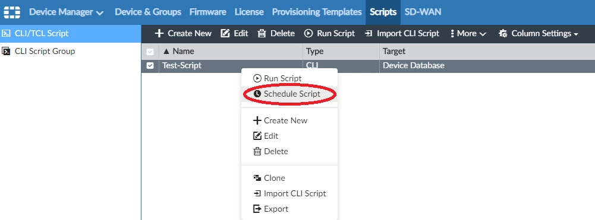Image resolution: width=595 pixels, height=220 pixels.
Task: Choose Schedule Script in context menu
Action: pos(289,94)
